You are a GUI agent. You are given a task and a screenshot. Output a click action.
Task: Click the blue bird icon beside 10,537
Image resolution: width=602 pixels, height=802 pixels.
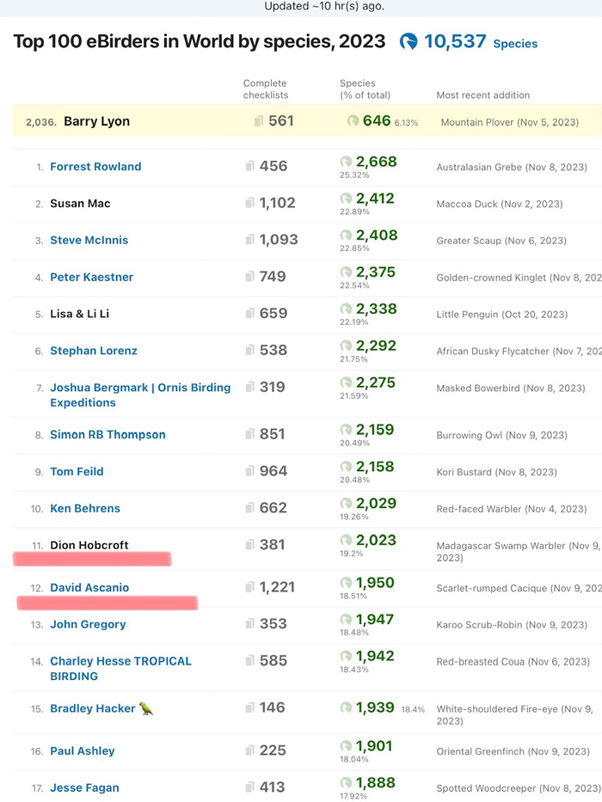click(408, 41)
